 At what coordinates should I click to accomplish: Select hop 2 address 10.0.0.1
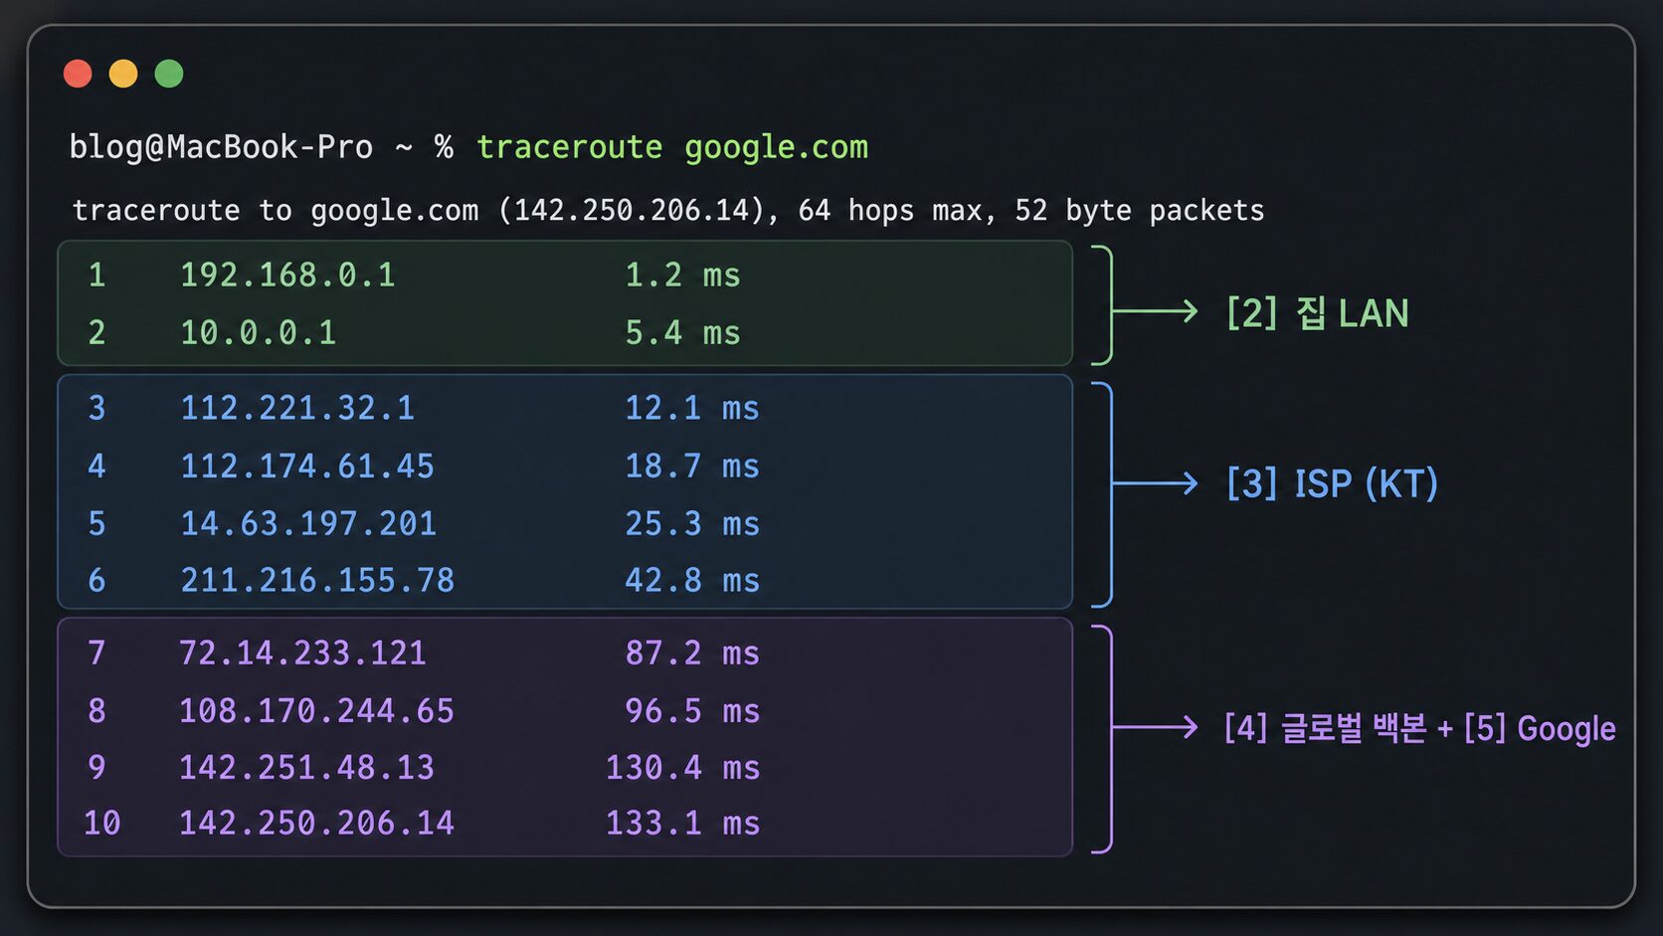pos(259,332)
